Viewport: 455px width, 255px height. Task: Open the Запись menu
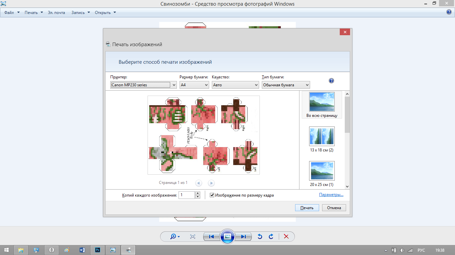81,13
